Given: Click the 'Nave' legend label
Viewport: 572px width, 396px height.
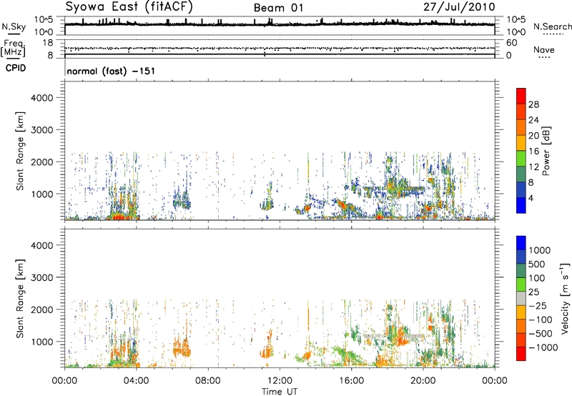Looking at the screenshot, I should point(544,50).
